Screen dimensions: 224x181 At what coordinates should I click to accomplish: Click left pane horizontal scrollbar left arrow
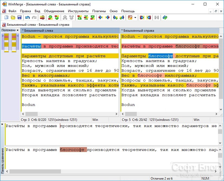[23, 114]
